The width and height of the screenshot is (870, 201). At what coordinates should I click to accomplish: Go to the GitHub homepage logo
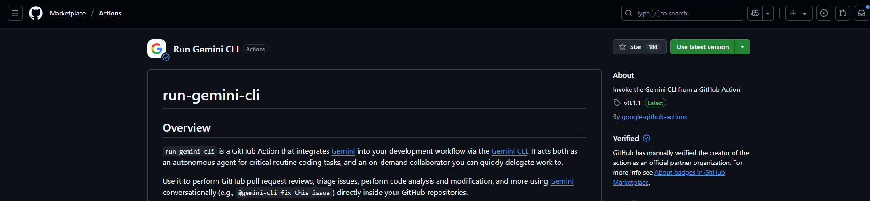[x=36, y=13]
